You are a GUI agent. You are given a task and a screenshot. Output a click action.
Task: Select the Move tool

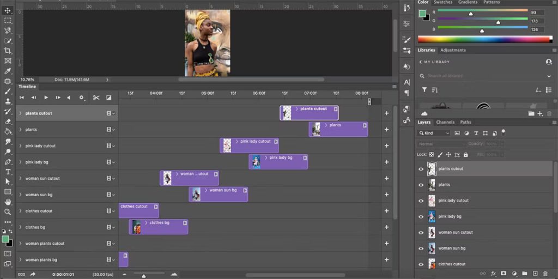pos(8,11)
